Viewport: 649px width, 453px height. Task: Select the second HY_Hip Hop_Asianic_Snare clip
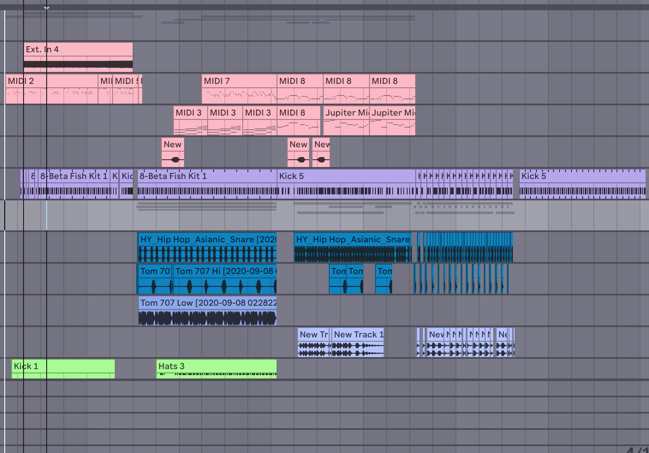(352, 247)
